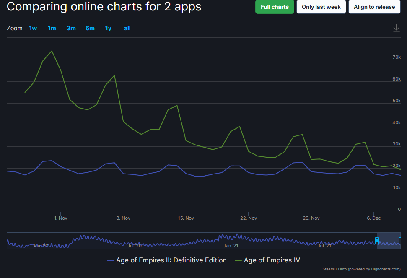Viewport: 407px width, 278px height.
Task: Set zoom range to 1m
Action: point(52,28)
